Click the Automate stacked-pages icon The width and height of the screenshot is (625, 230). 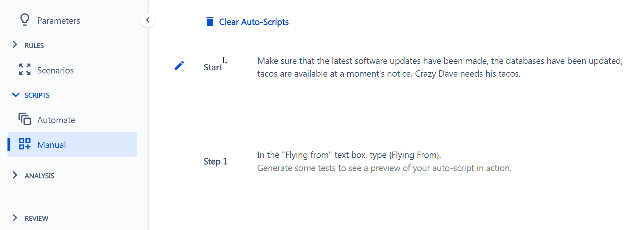[x=25, y=119]
